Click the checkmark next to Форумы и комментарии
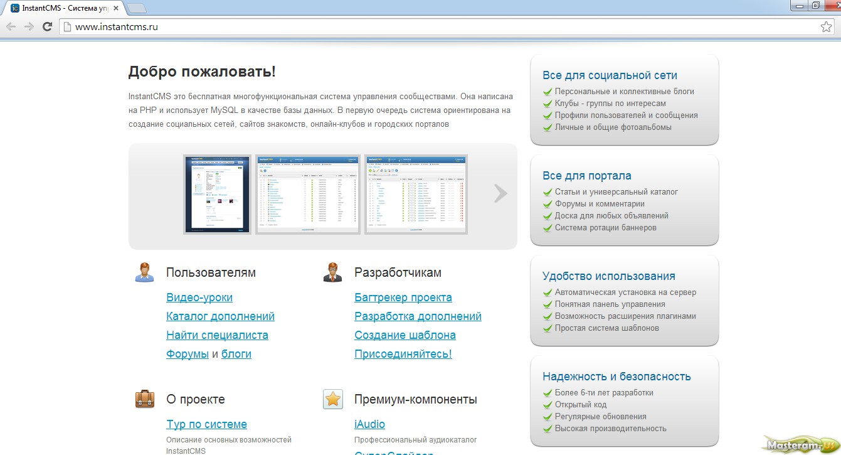The height and width of the screenshot is (455, 841). point(547,204)
